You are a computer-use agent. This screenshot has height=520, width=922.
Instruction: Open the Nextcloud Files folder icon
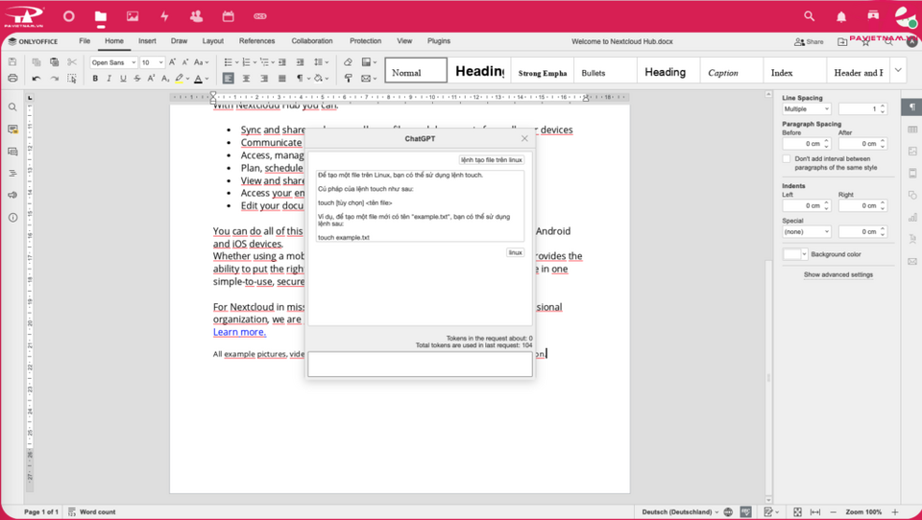coord(101,16)
